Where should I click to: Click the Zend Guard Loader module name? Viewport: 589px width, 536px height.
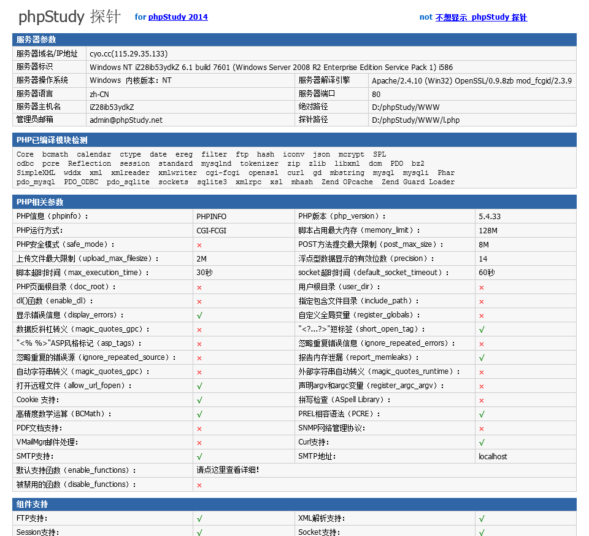418,182
